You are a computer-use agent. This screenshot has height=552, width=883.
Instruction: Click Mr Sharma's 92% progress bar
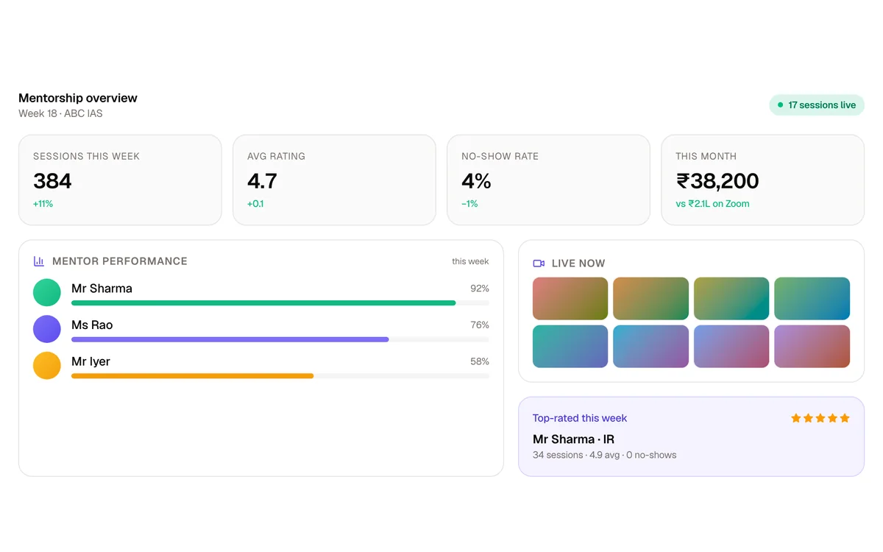coord(280,302)
